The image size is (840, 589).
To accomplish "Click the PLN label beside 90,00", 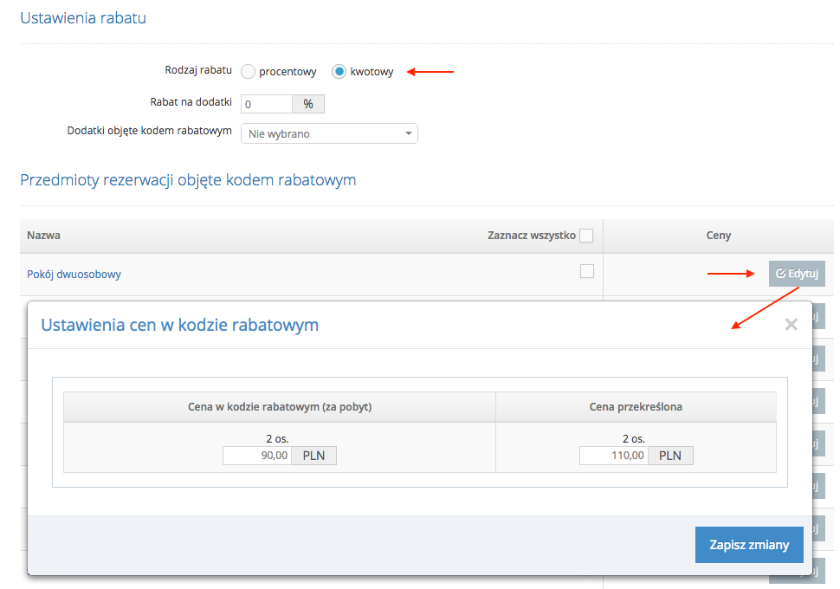I will click(314, 456).
